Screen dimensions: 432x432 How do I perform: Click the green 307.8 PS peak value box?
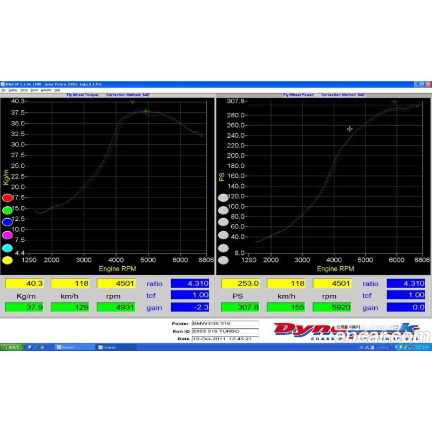click(240, 307)
